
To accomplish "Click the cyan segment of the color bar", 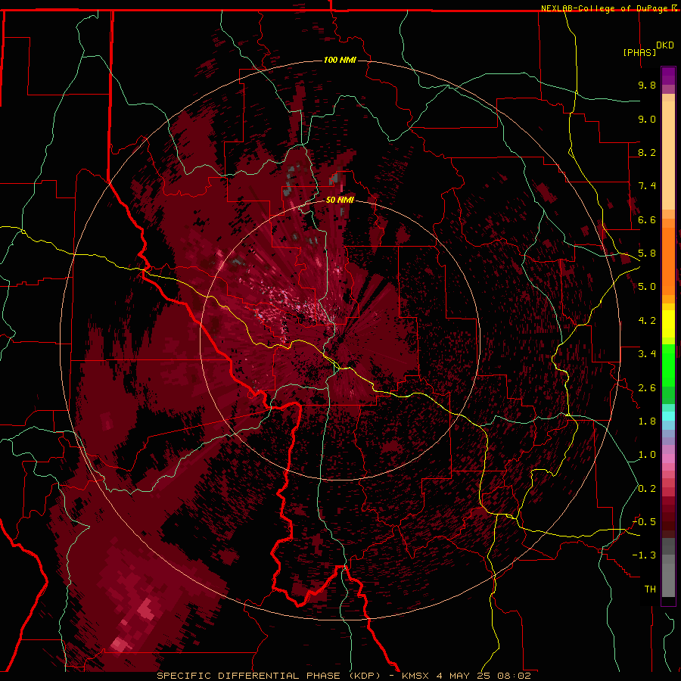I will coord(668,416).
